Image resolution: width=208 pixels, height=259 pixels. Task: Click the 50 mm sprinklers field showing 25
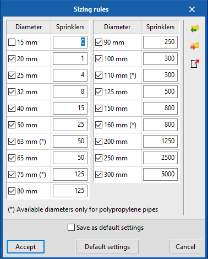click(x=70, y=125)
